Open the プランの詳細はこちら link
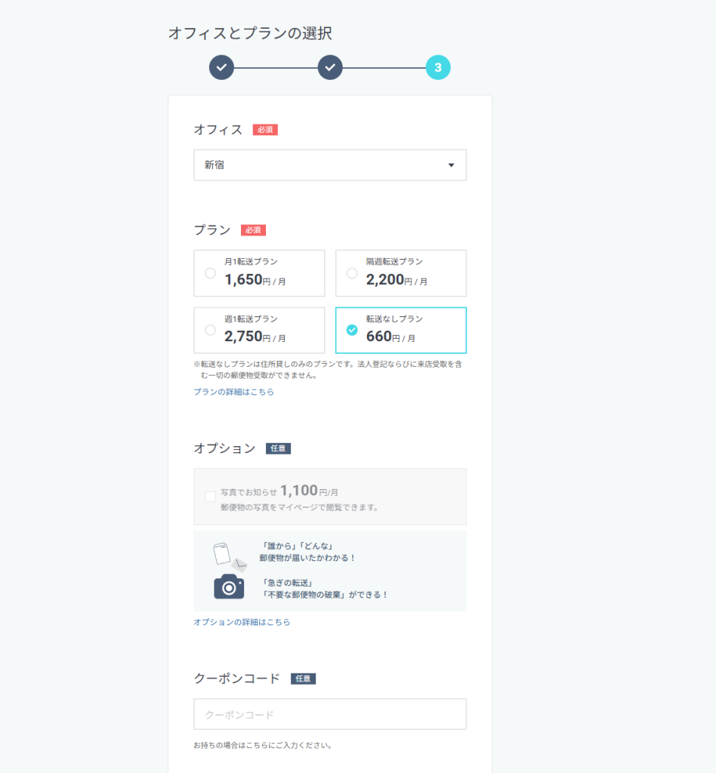The width and height of the screenshot is (716, 773). point(233,392)
